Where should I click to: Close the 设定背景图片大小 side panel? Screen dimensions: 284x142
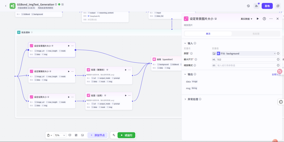coord(277,19)
